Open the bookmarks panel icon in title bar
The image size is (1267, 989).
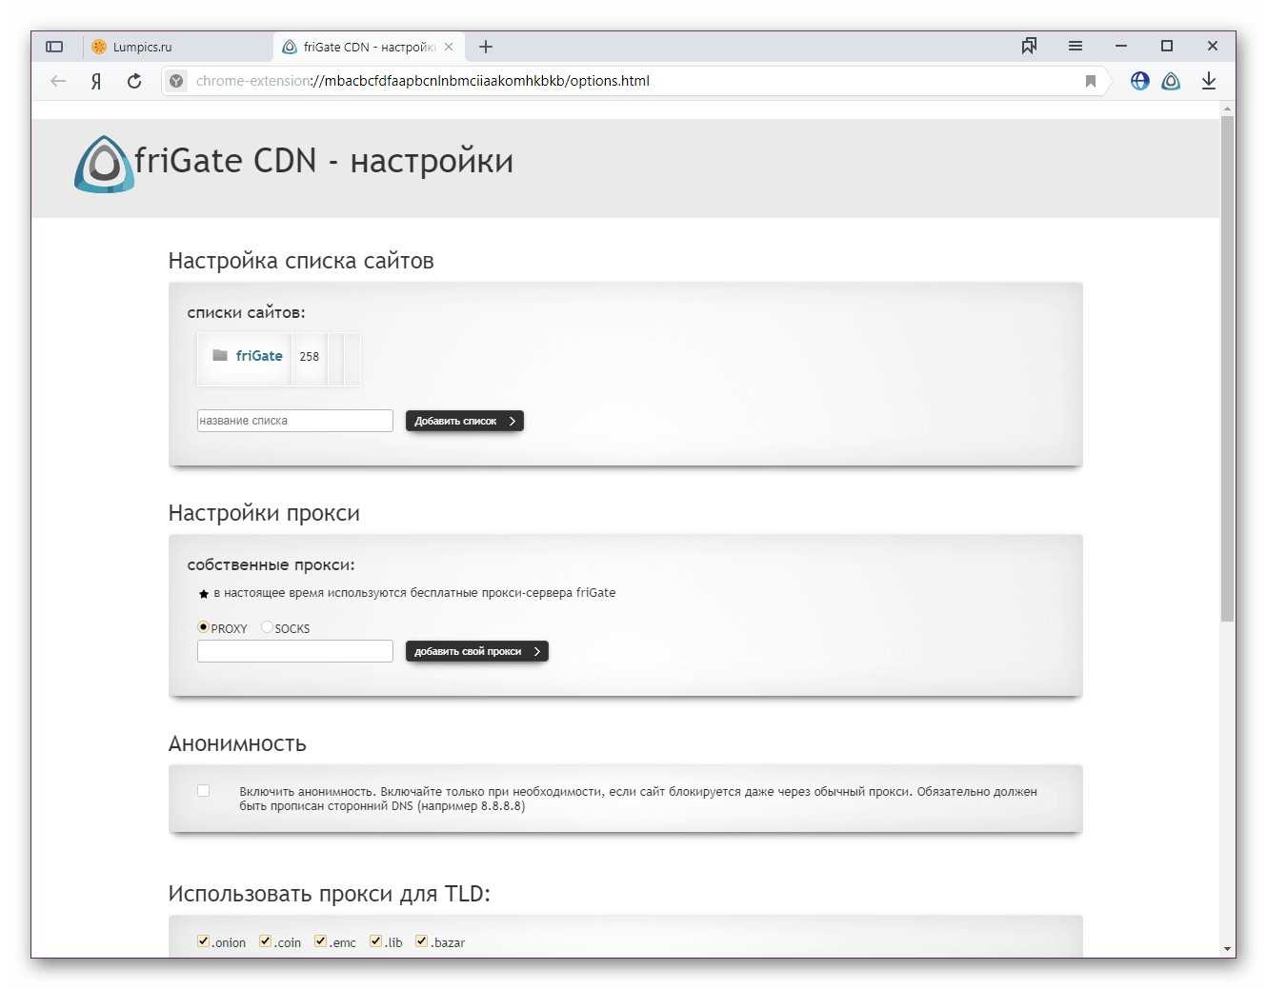coord(1029,46)
